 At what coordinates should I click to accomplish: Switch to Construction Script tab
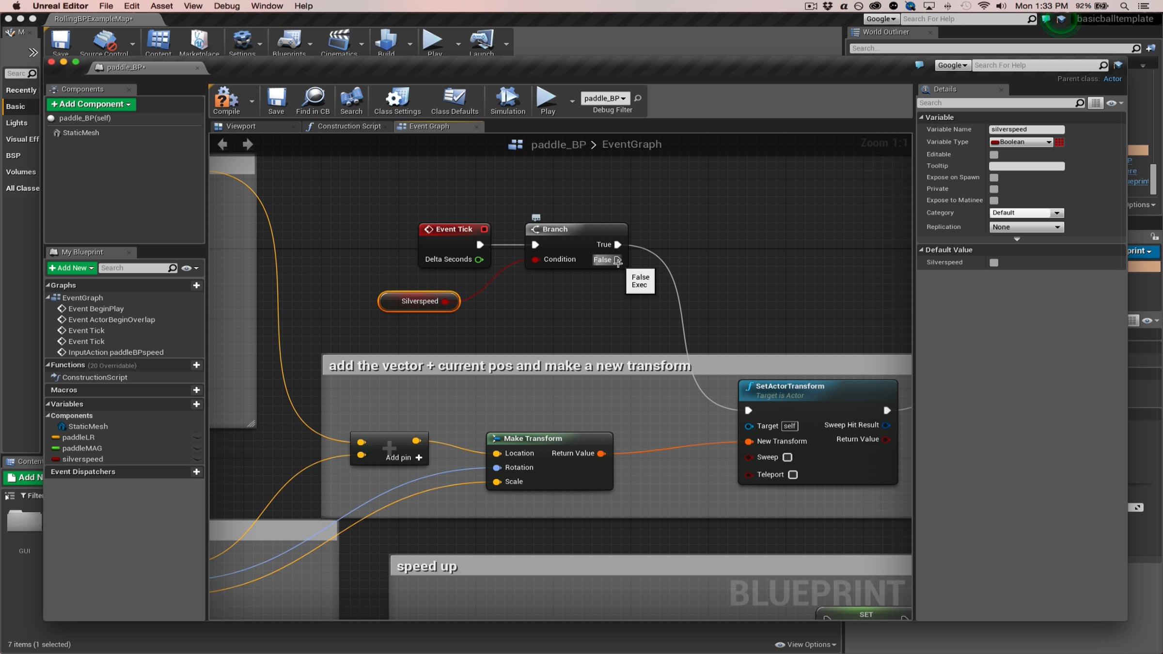tap(348, 126)
